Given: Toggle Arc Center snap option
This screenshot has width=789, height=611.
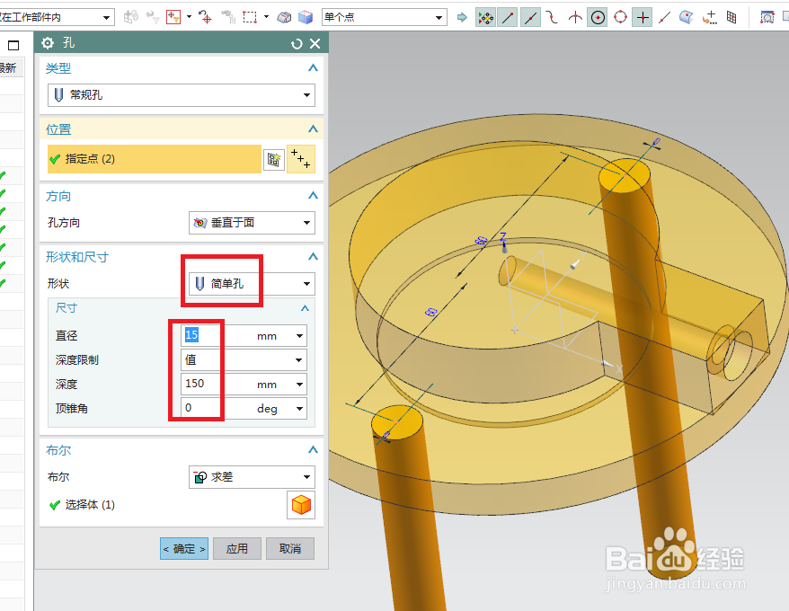Looking at the screenshot, I should click(598, 18).
